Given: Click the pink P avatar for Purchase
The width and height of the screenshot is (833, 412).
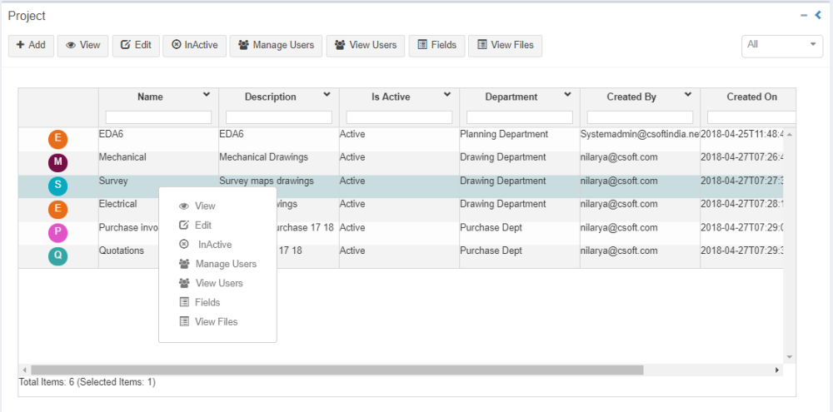Looking at the screenshot, I should (58, 233).
